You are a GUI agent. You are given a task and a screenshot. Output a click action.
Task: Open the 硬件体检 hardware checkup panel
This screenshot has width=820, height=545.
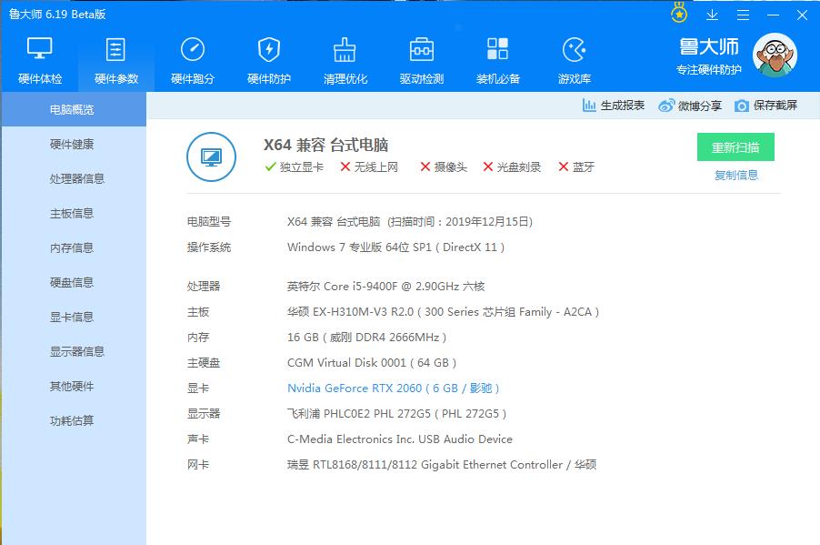point(37,59)
